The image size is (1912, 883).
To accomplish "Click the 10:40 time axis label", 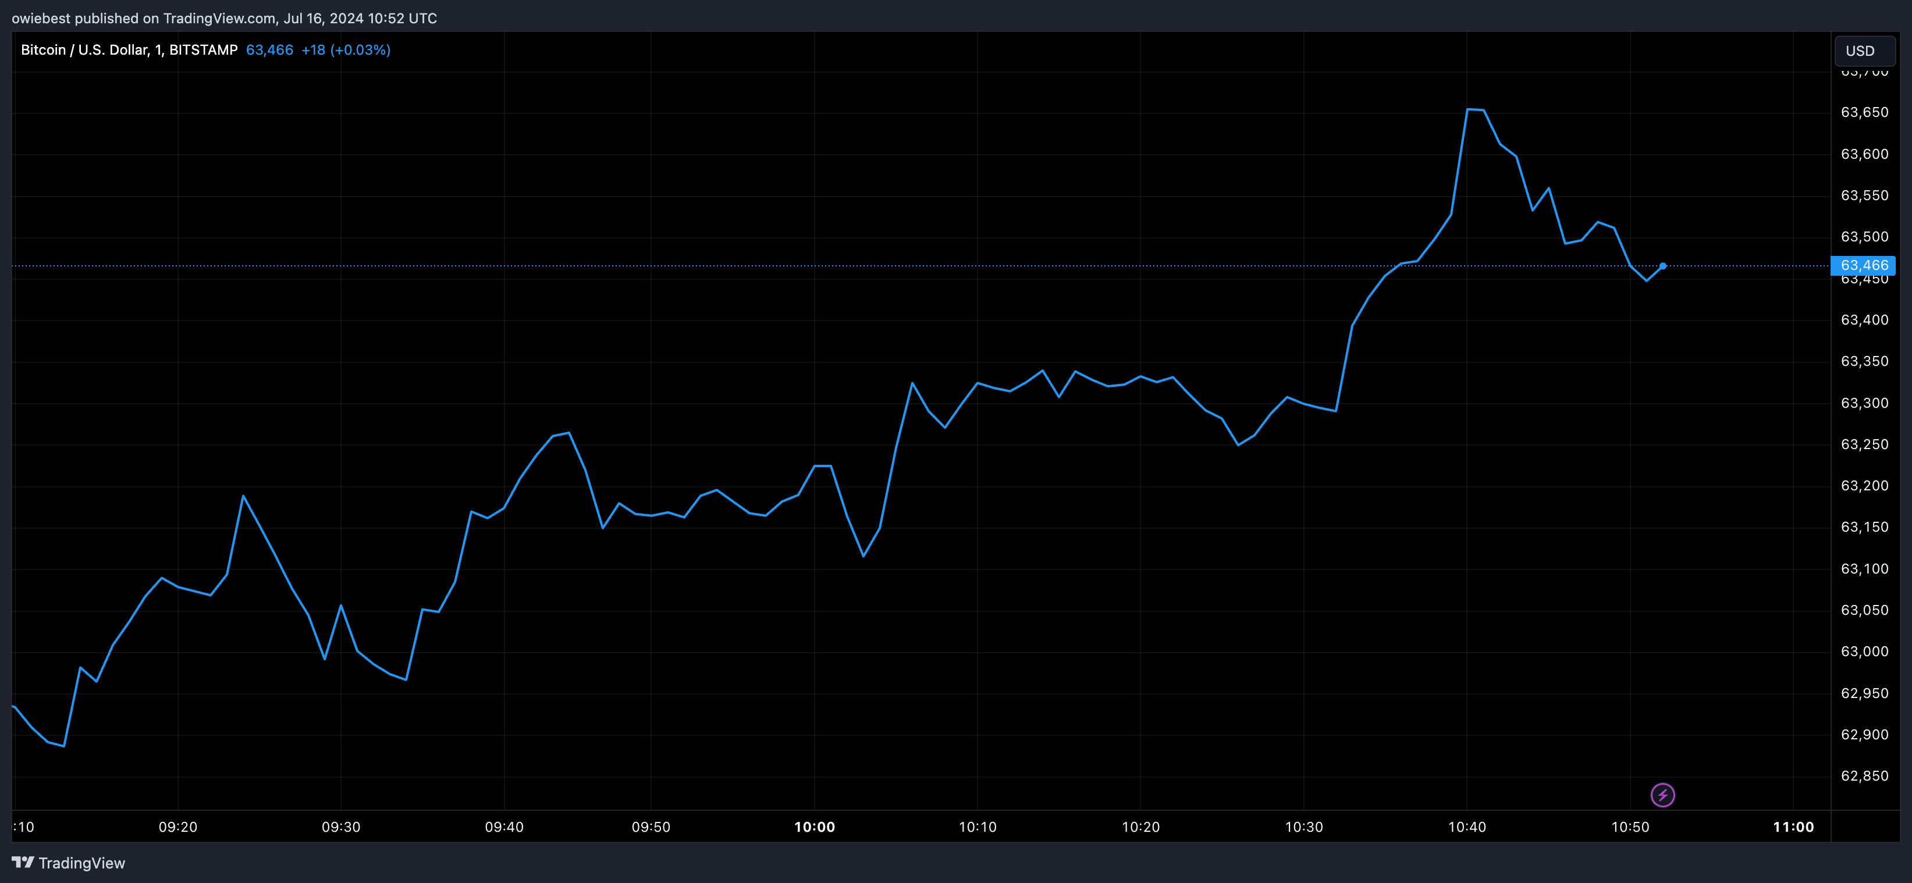I will 1467,827.
